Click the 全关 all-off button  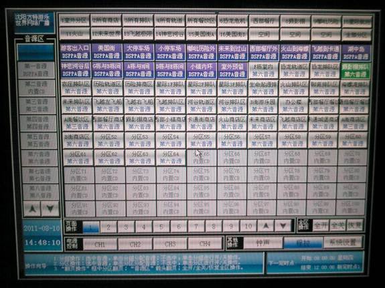point(337,225)
